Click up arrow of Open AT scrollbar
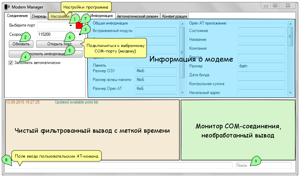The width and height of the screenshot is (300, 177). coord(290,24)
